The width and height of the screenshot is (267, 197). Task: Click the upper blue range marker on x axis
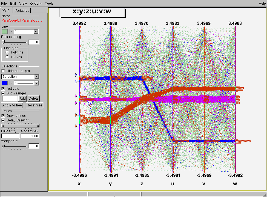pos(76,75)
